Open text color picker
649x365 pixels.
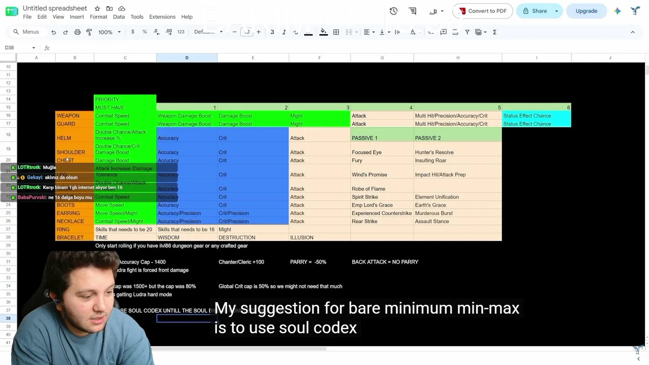308,32
